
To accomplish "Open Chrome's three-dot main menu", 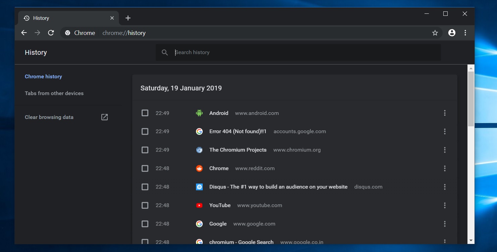I will pyautogui.click(x=465, y=33).
